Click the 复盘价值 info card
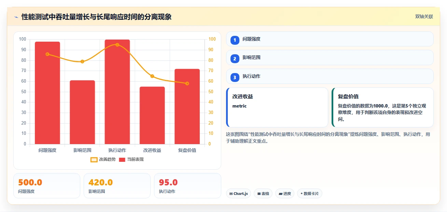 pyautogui.click(x=382, y=107)
